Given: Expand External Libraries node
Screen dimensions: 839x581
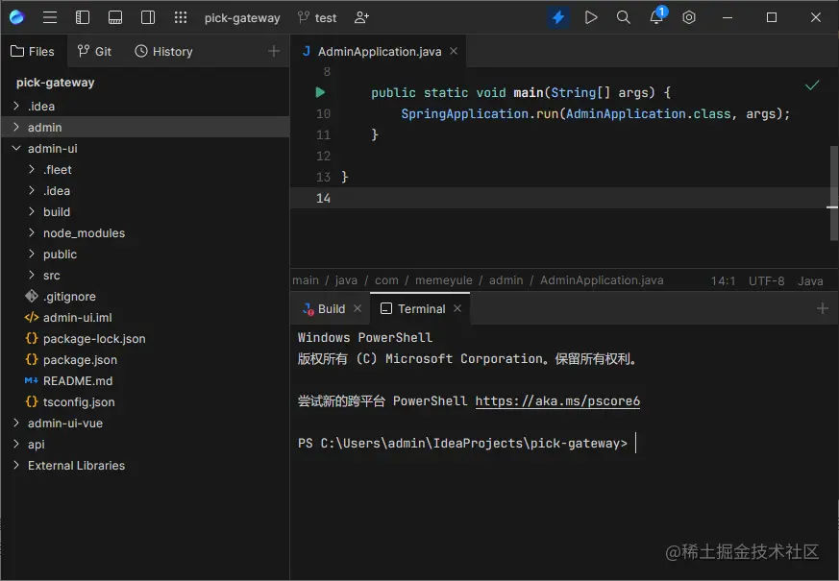Looking at the screenshot, I should (16, 466).
